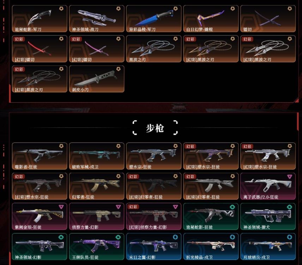Choose the 剥皮小刀 knife card
This screenshot has width=302, height=265.
[97, 79]
